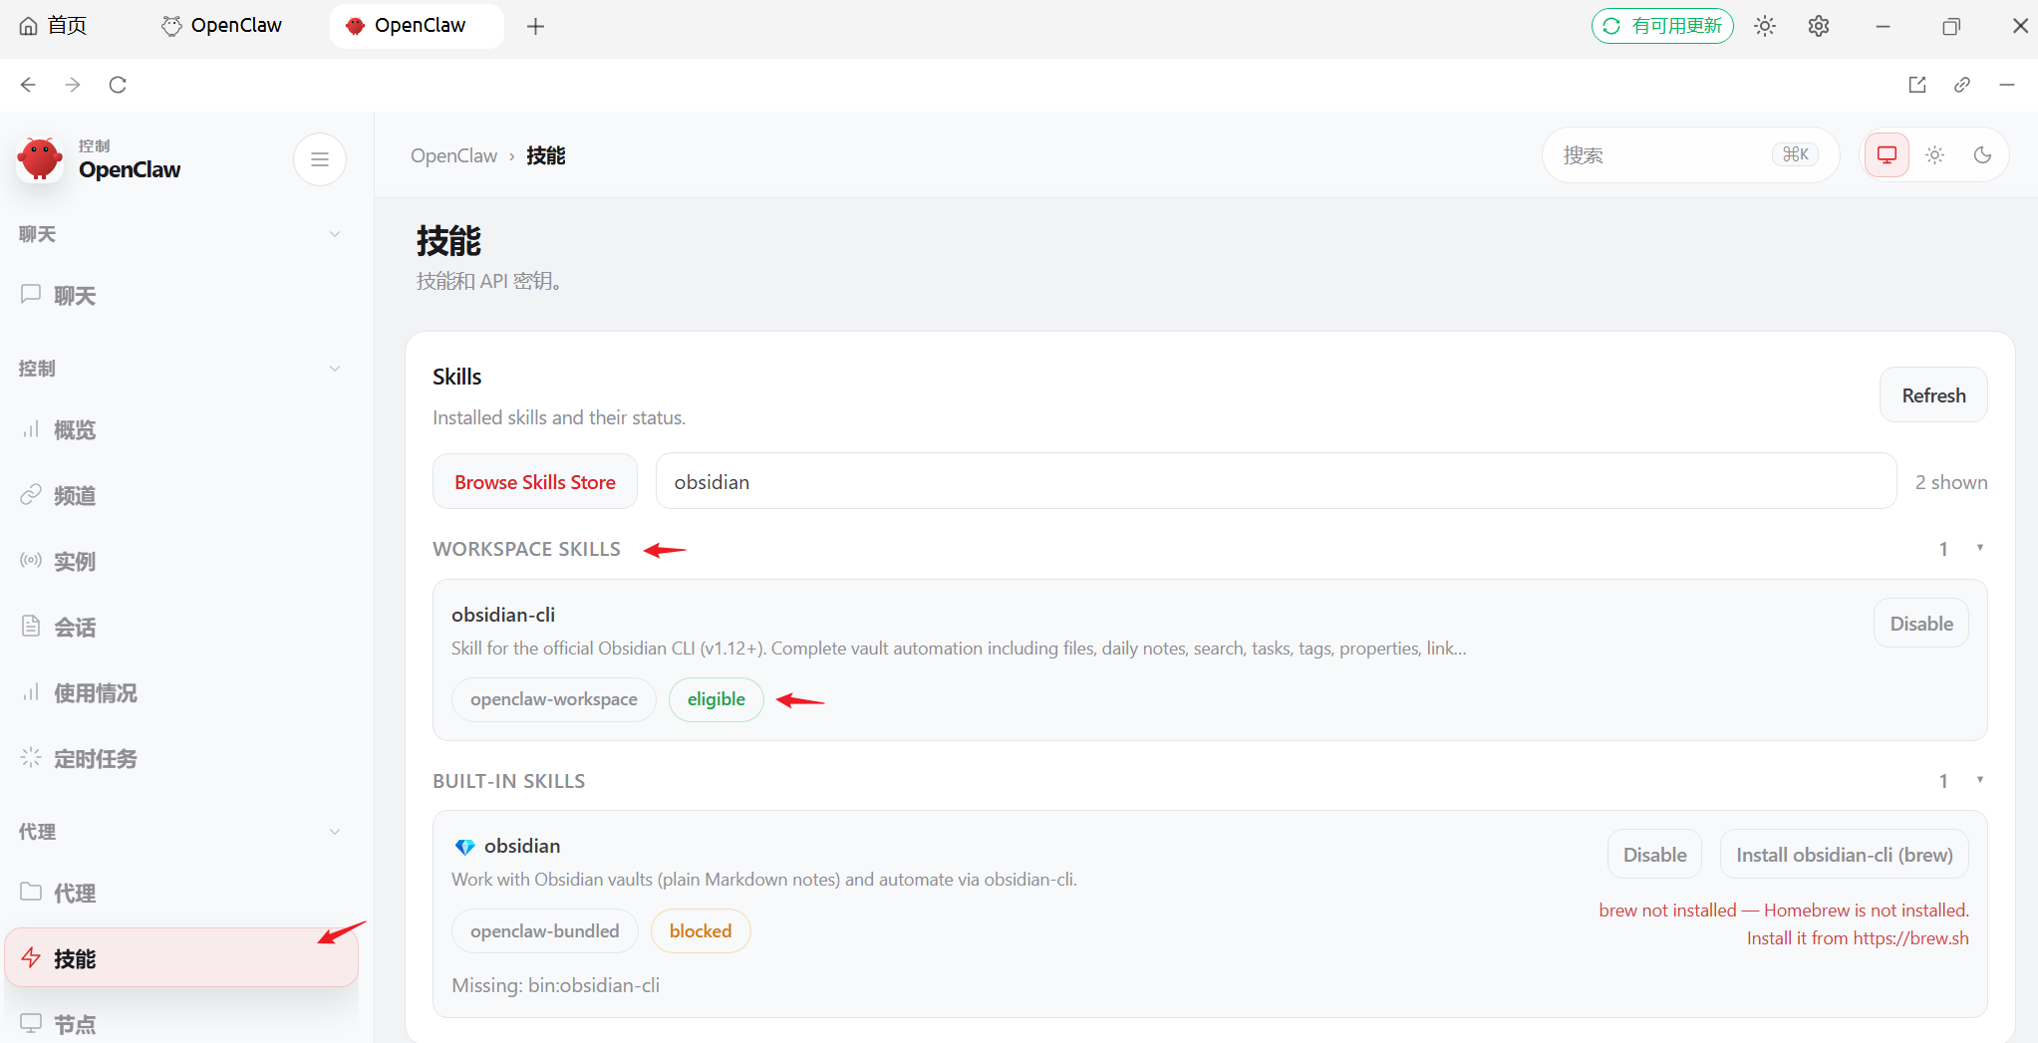Open a new tab with plus icon
The height and width of the screenshot is (1043, 2038).
536,26
